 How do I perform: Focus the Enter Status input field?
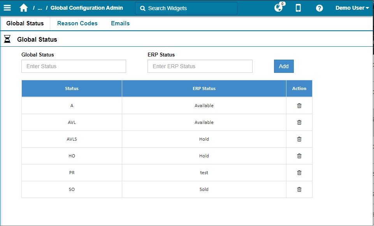click(74, 66)
